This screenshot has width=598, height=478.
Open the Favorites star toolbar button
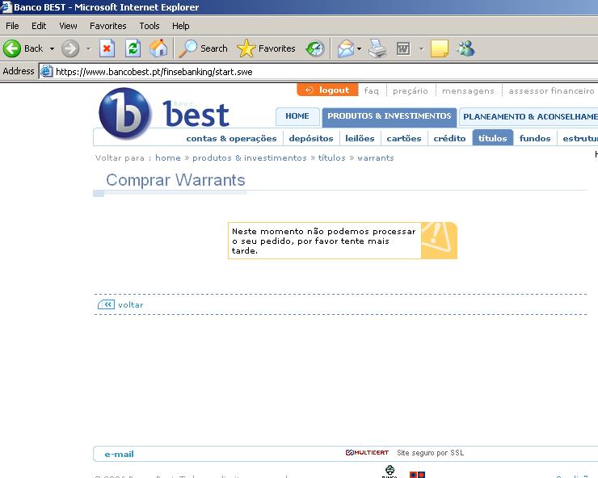(x=266, y=48)
